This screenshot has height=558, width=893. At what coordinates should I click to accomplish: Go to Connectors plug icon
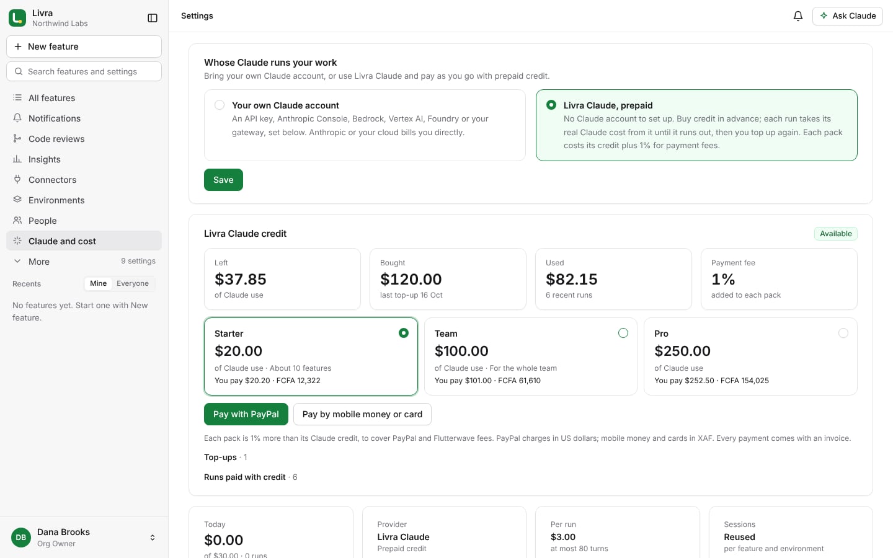17,180
